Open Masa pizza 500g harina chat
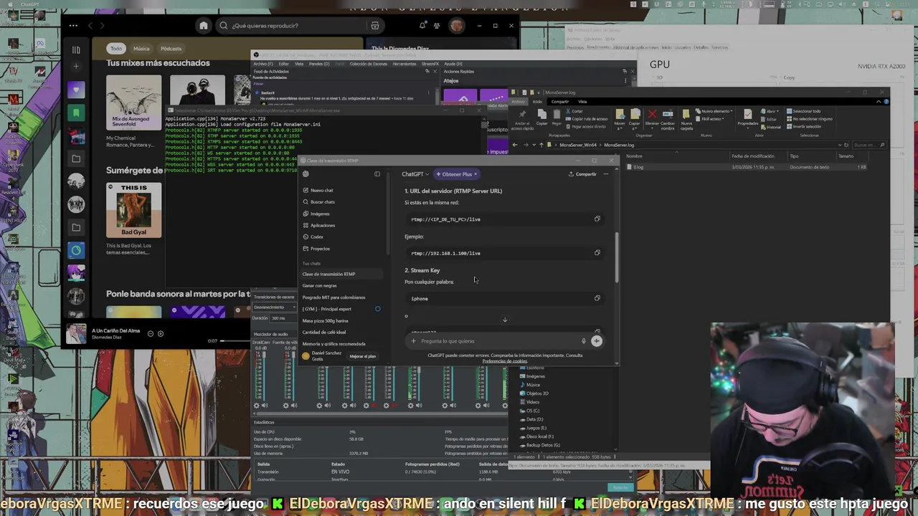Image resolution: width=918 pixels, height=516 pixels. (x=325, y=320)
